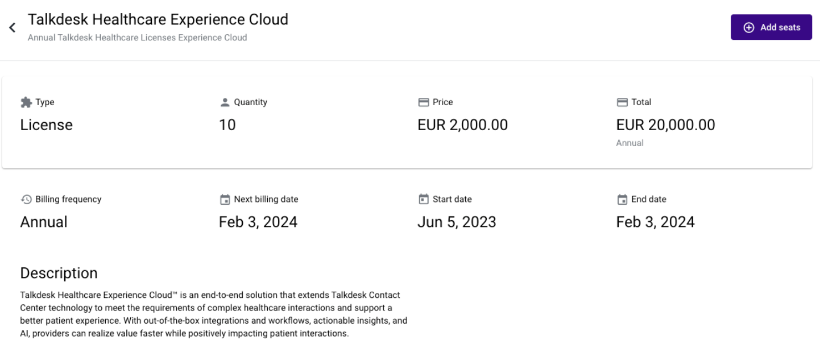Click the clock icon beside Billing frequency
The width and height of the screenshot is (820, 348).
coord(26,199)
